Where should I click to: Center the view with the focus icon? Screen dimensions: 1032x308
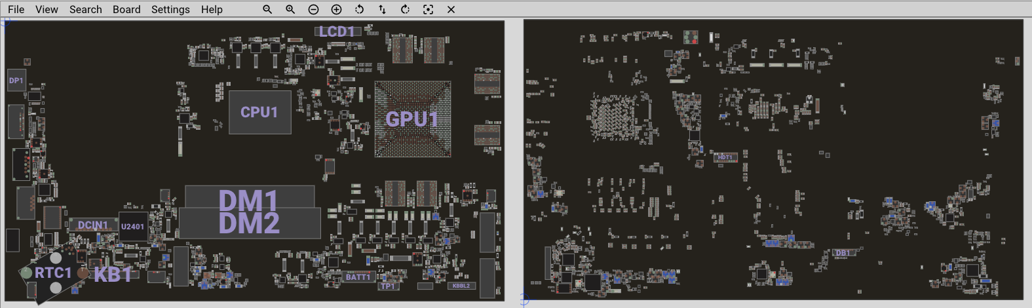(428, 9)
